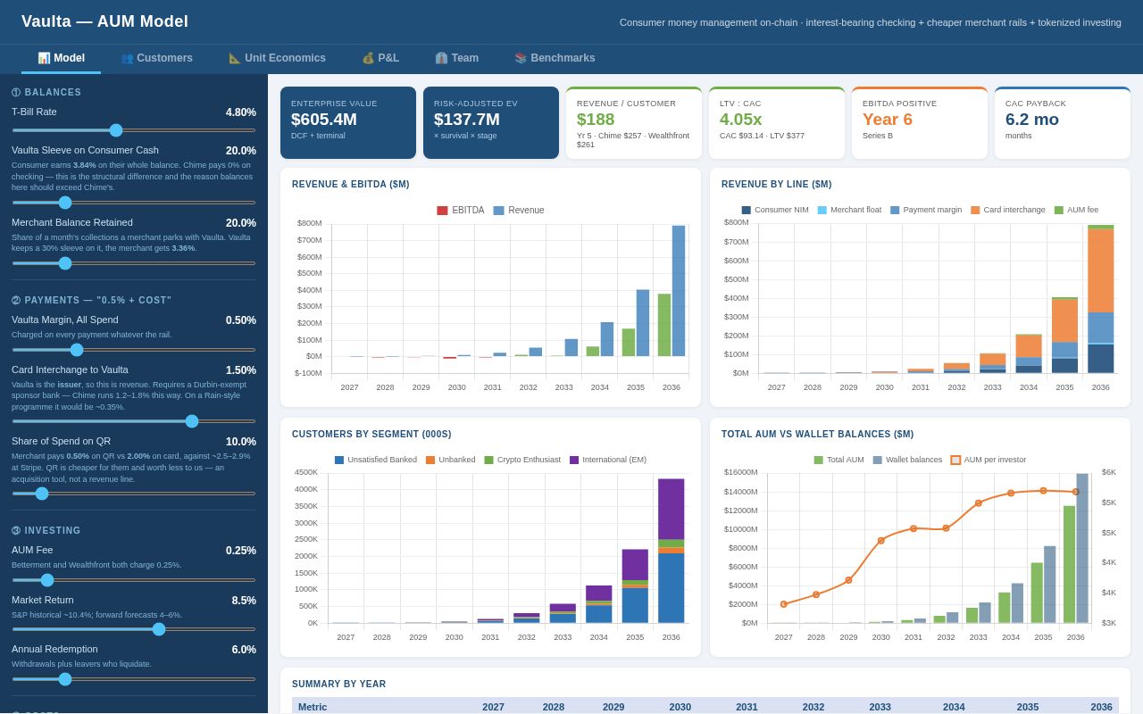1143x714 pixels.
Task: Click the Enterprise Value $605.4M card
Action: (x=348, y=123)
